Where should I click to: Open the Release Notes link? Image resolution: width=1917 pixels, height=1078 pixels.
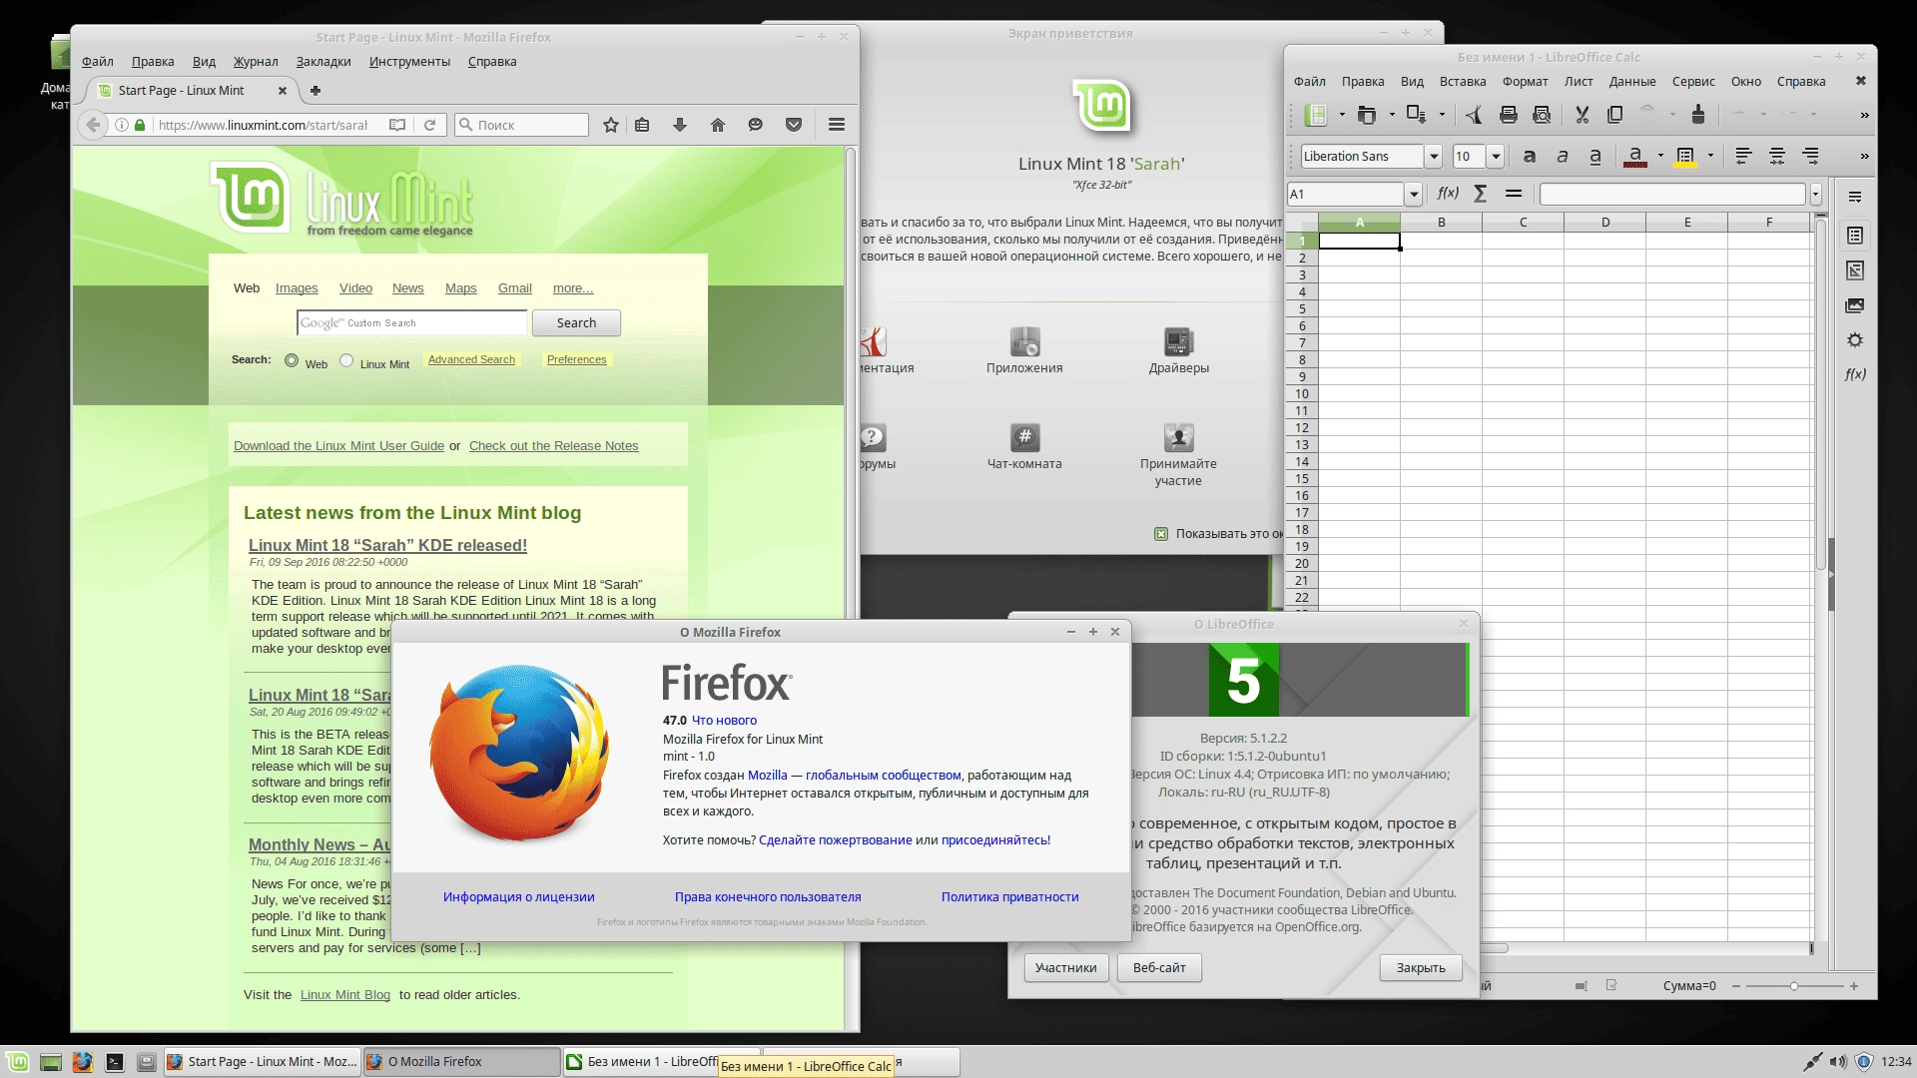[x=553, y=446]
